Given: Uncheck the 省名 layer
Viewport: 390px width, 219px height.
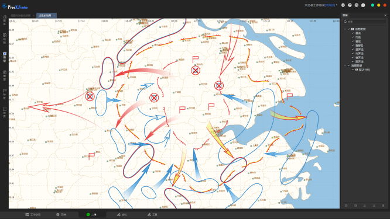Looking at the screenshot, I should pos(353,41).
